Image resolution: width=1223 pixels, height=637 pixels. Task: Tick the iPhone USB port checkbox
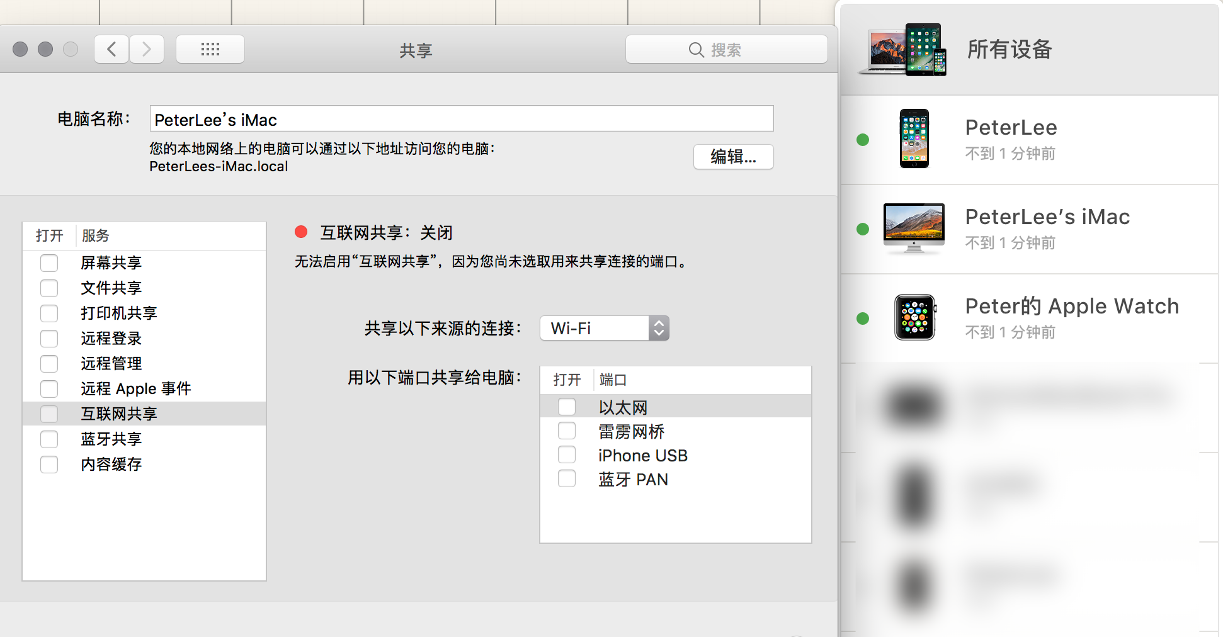click(567, 454)
